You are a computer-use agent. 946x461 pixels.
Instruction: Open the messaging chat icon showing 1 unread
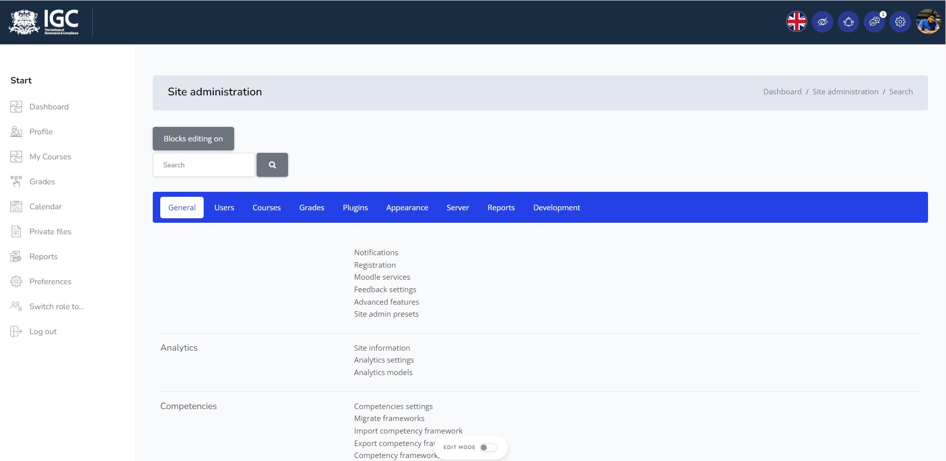tap(874, 21)
